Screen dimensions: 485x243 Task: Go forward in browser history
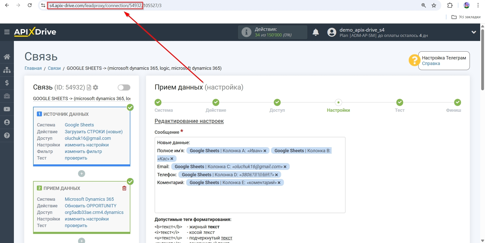pyautogui.click(x=18, y=5)
